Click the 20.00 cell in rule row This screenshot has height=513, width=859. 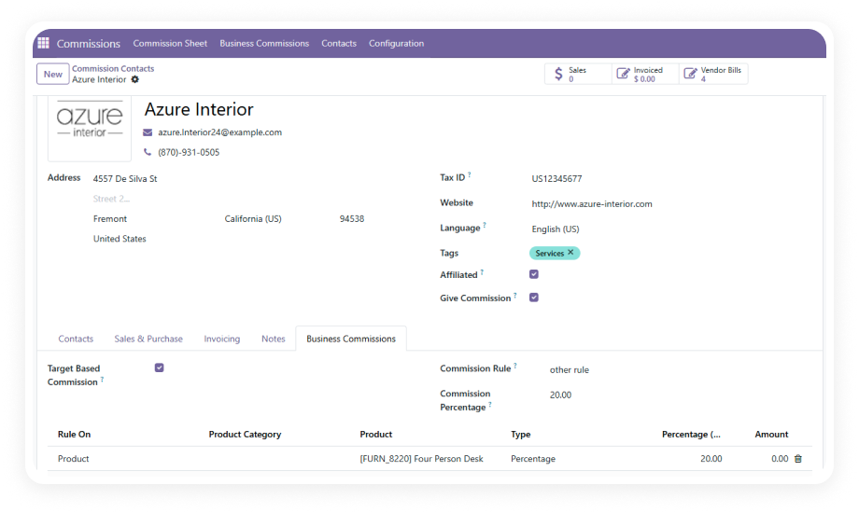(711, 459)
